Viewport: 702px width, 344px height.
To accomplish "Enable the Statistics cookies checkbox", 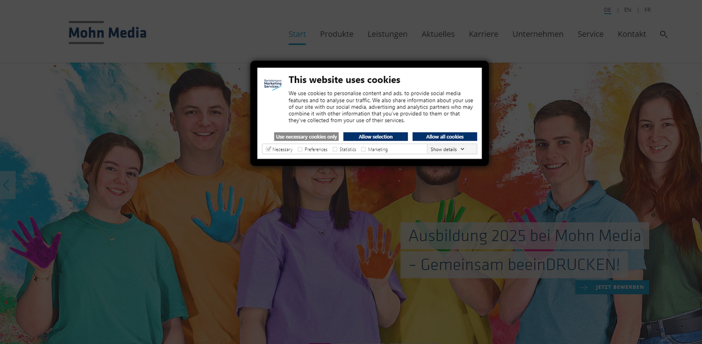I will click(335, 149).
